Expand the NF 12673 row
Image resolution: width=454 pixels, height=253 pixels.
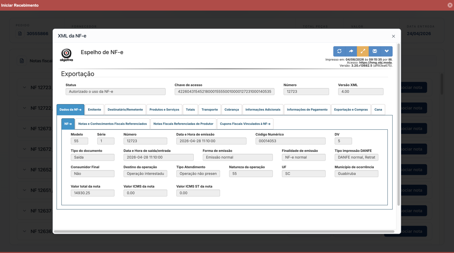(24, 129)
